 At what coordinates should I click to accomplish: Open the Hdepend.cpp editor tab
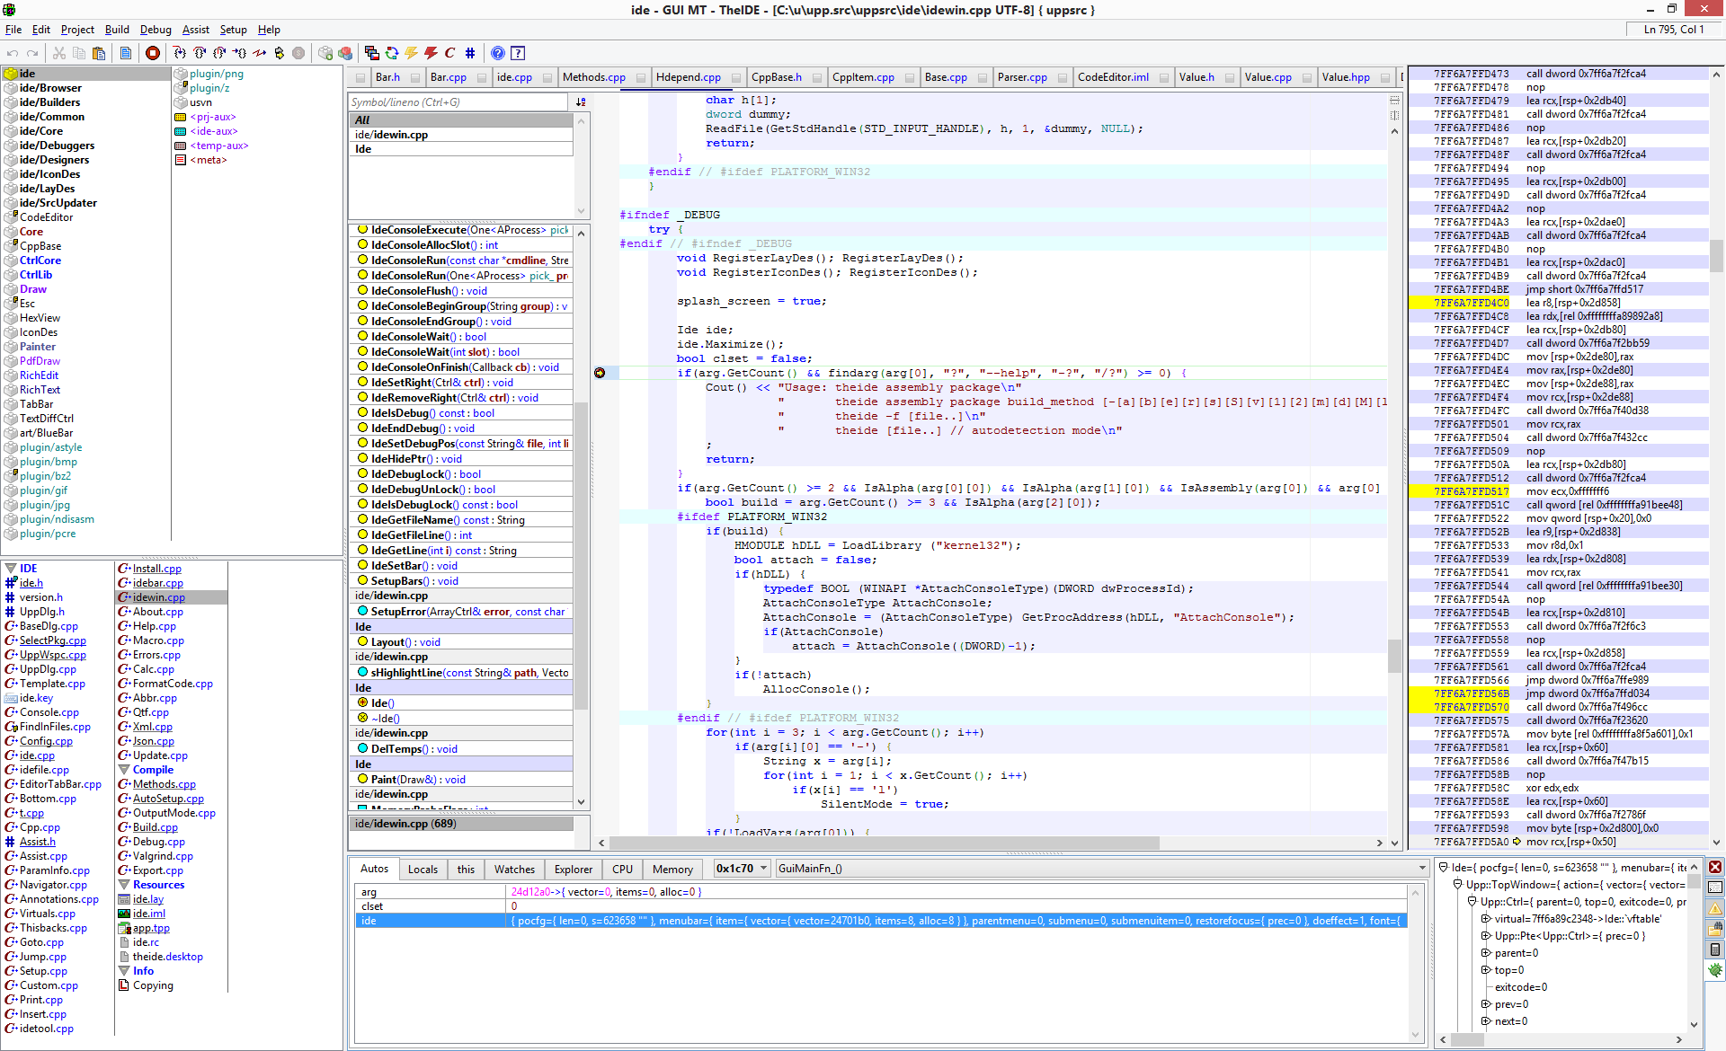688,77
